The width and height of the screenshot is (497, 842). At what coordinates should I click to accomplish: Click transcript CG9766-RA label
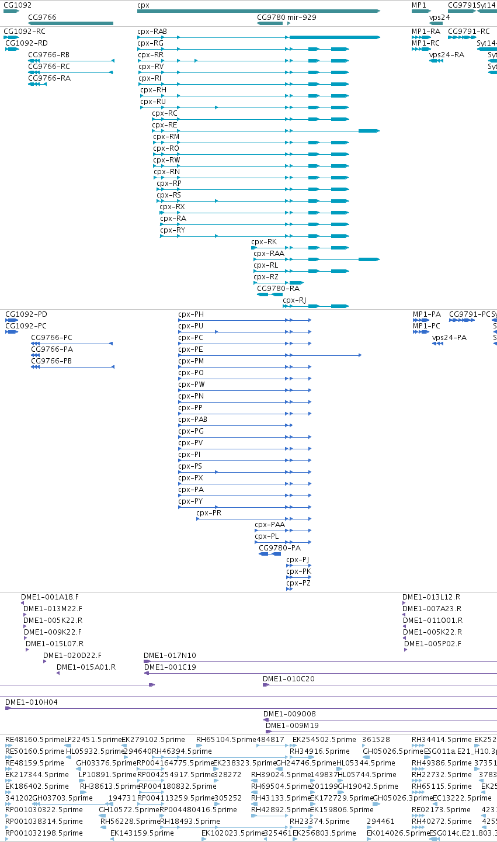tap(49, 78)
